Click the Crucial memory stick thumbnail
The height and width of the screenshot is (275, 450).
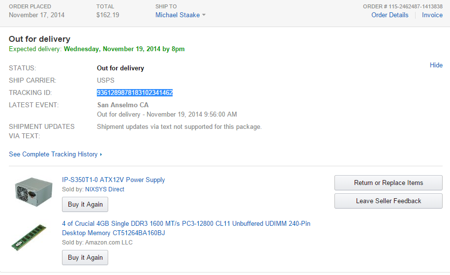point(29,238)
